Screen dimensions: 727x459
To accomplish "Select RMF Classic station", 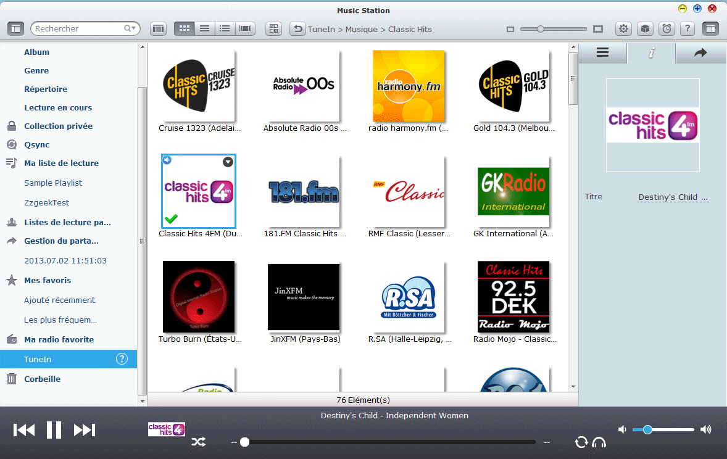I will pyautogui.click(x=409, y=192).
